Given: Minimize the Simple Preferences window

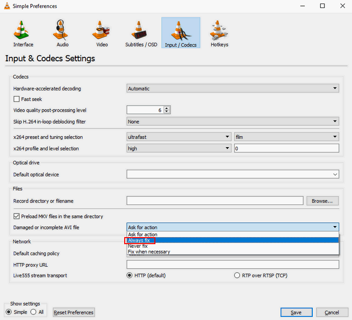Looking at the screenshot, I should pyautogui.click(x=303, y=6).
